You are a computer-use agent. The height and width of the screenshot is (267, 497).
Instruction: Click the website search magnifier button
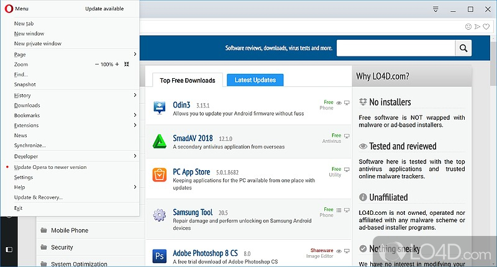[x=463, y=48]
